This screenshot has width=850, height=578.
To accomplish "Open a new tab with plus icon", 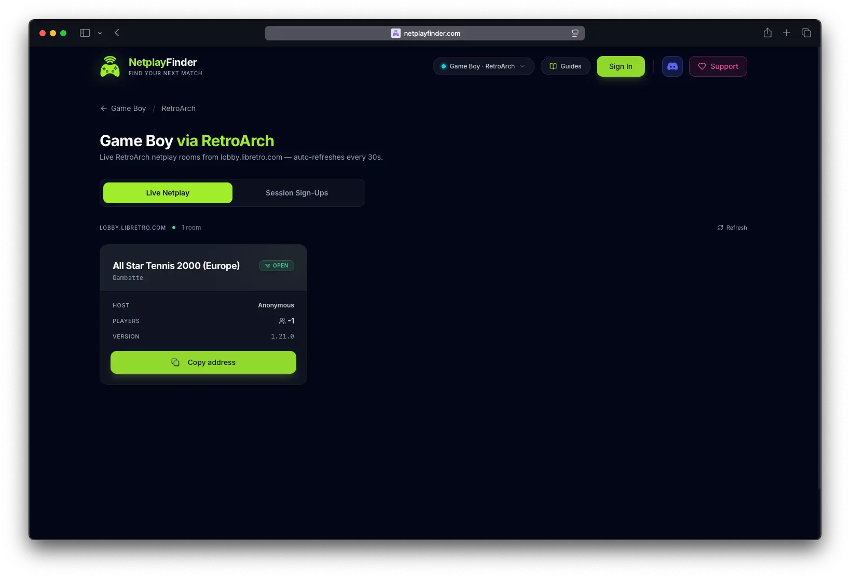I will coord(787,33).
